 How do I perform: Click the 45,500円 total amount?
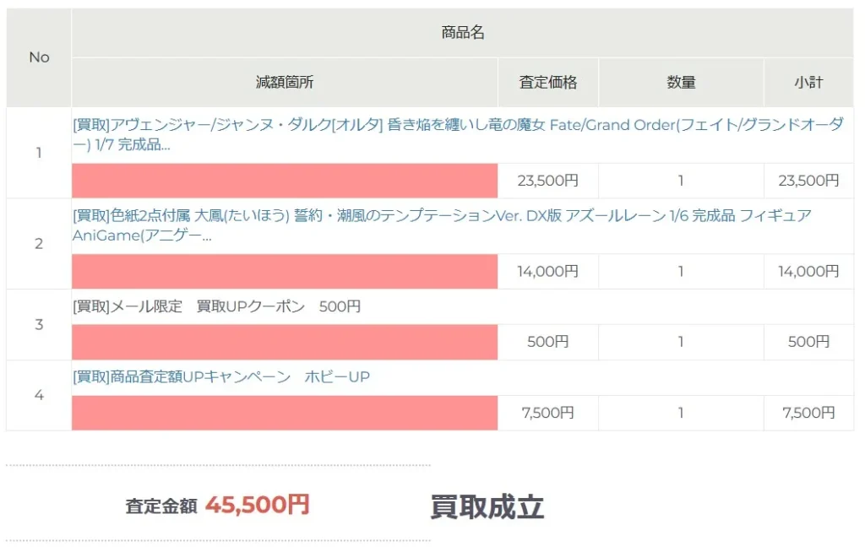click(257, 505)
